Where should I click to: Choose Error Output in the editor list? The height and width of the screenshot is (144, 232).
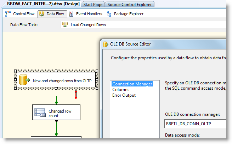click(124, 95)
